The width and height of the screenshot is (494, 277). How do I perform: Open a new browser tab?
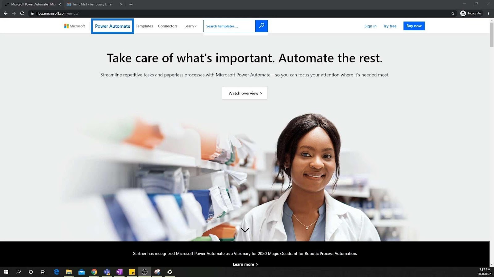pos(131,4)
